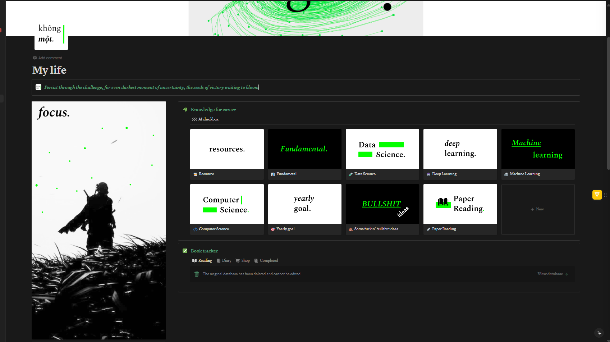The image size is (610, 342).
Task: Click the pencil icon on the Data Science card
Action: 350,174
